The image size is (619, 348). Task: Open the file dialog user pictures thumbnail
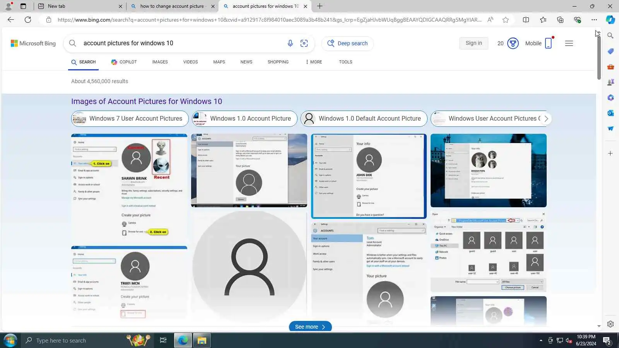(489, 252)
